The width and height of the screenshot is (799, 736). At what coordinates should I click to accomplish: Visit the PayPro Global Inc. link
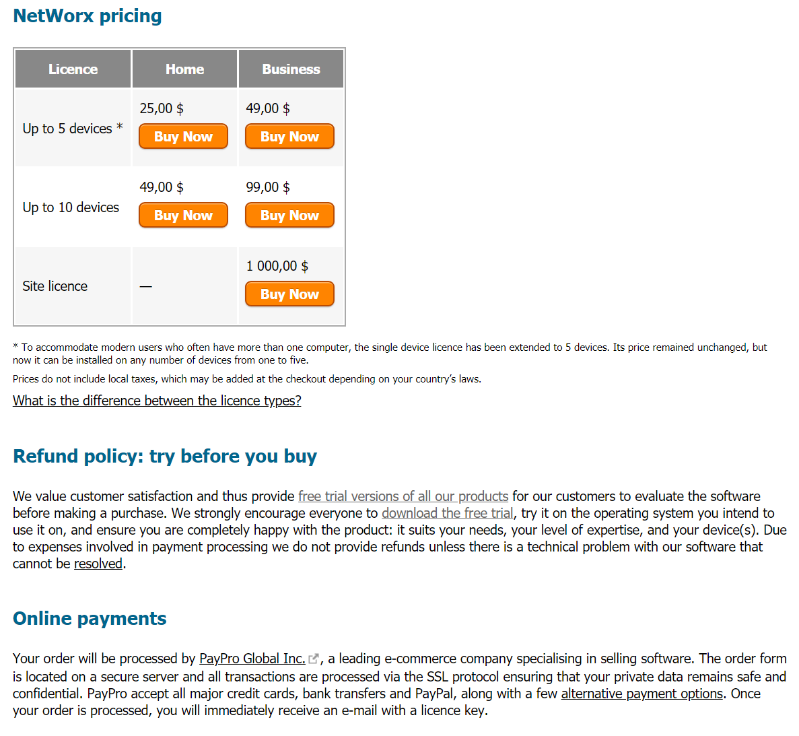click(x=252, y=659)
